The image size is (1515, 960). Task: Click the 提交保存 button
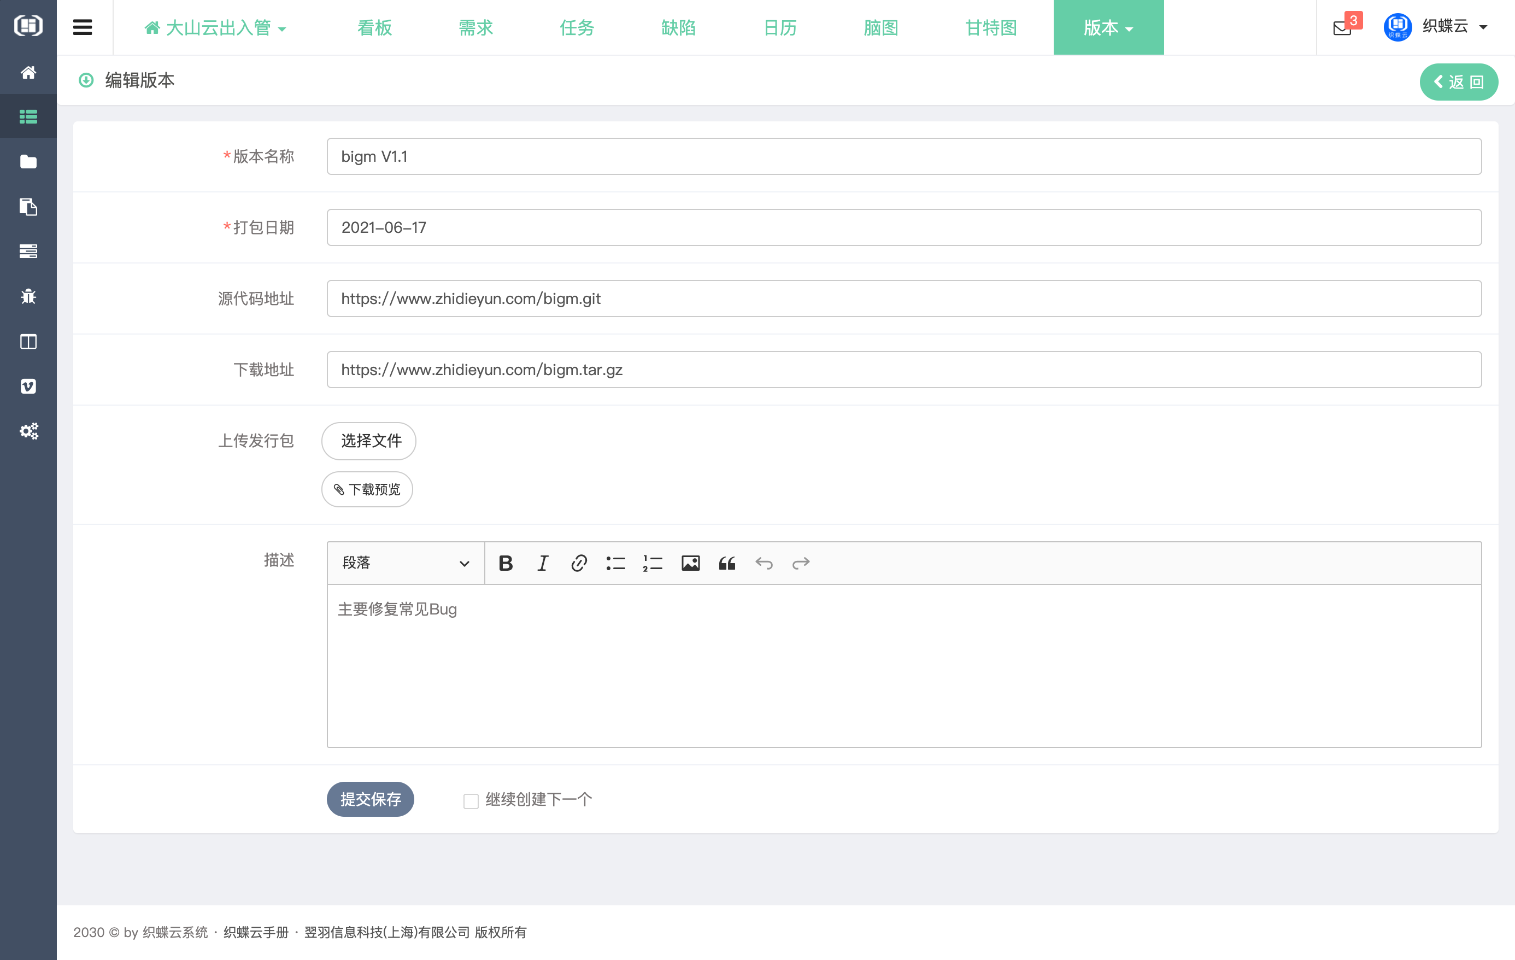[x=370, y=799]
